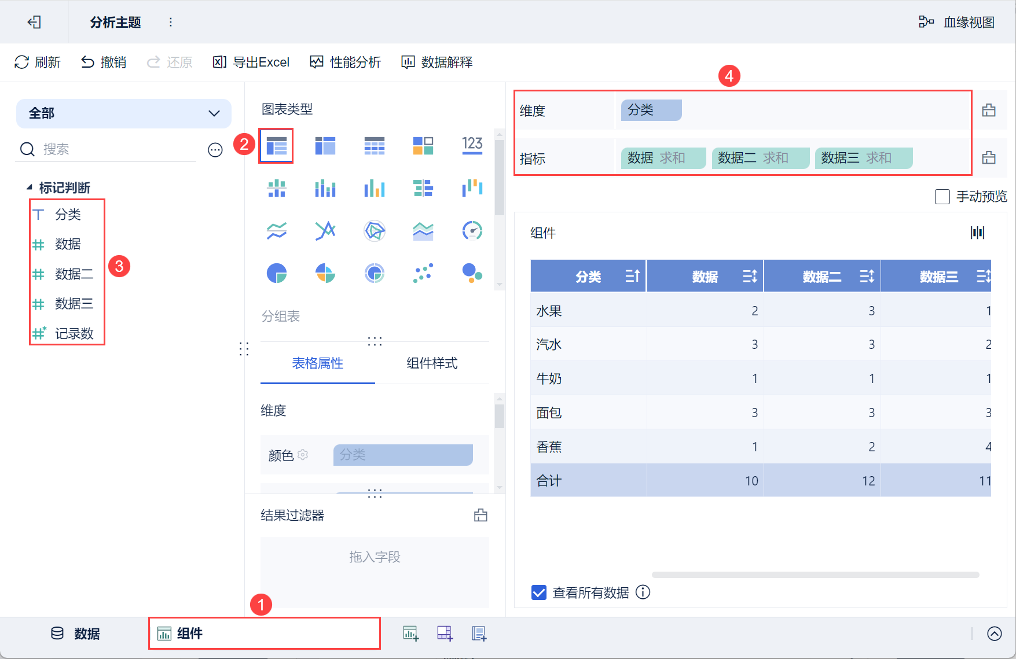Uncheck the 查看所有数据 checkbox
1016x659 pixels.
point(539,592)
